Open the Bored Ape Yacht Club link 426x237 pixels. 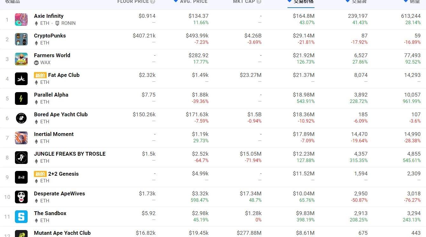click(x=61, y=114)
